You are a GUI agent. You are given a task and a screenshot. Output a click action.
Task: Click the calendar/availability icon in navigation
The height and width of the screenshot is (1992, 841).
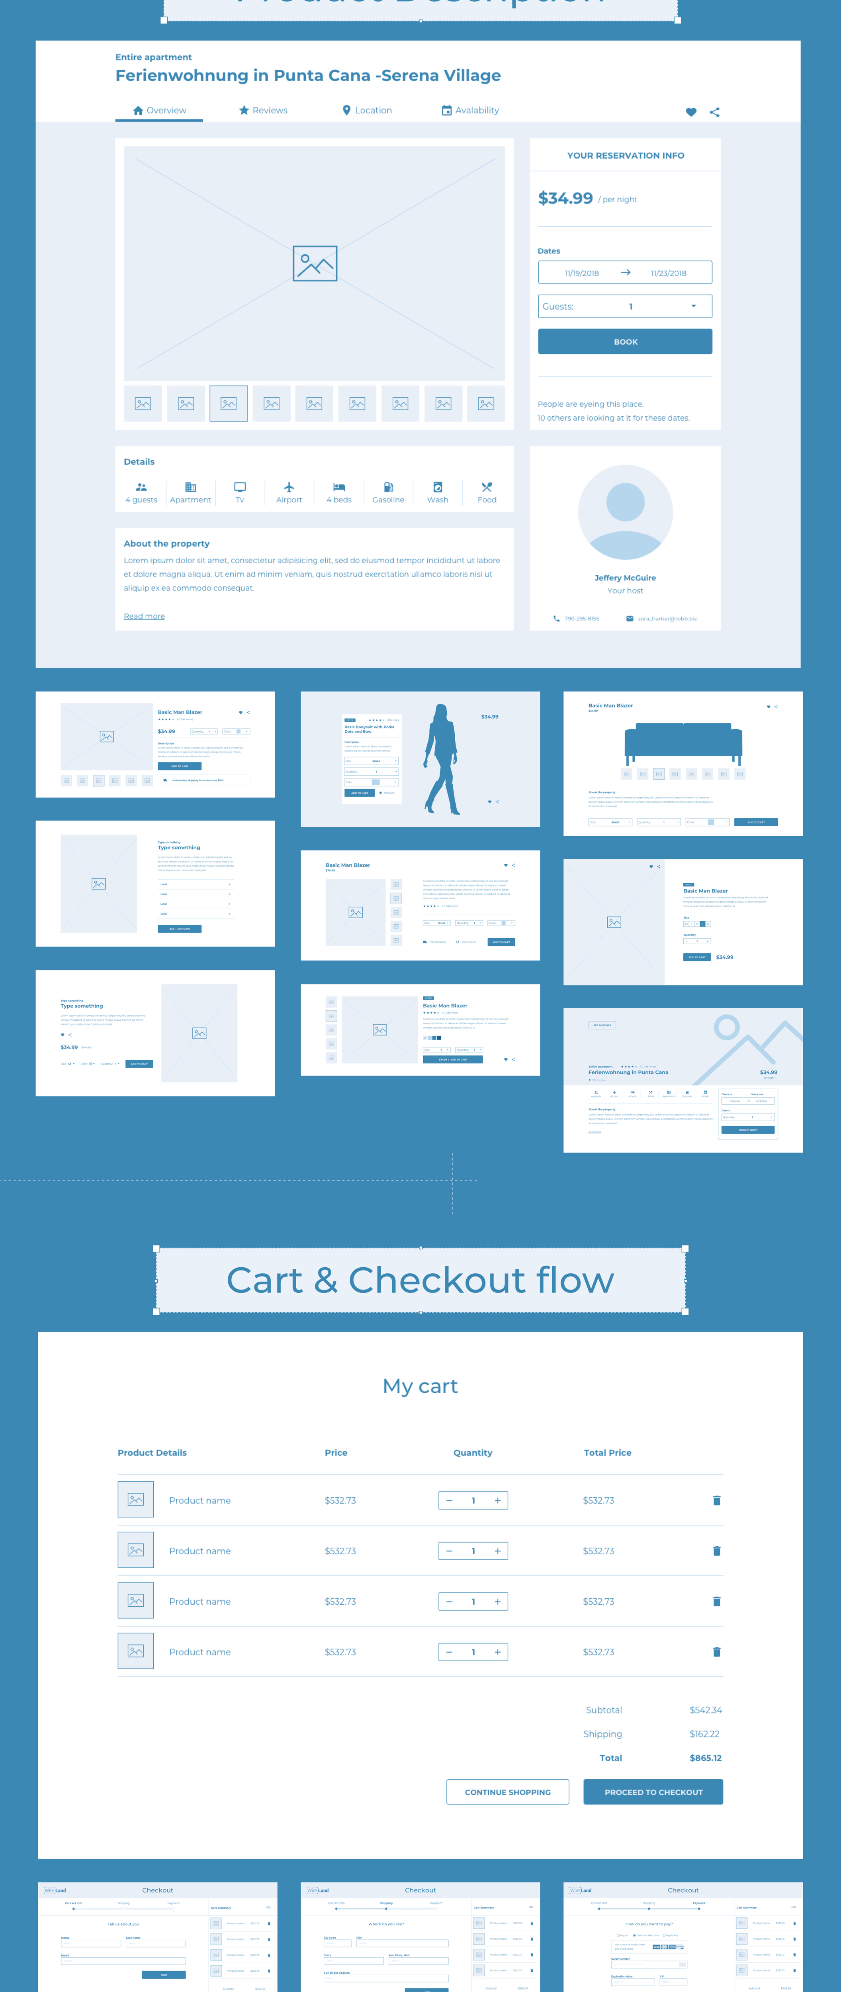(445, 112)
